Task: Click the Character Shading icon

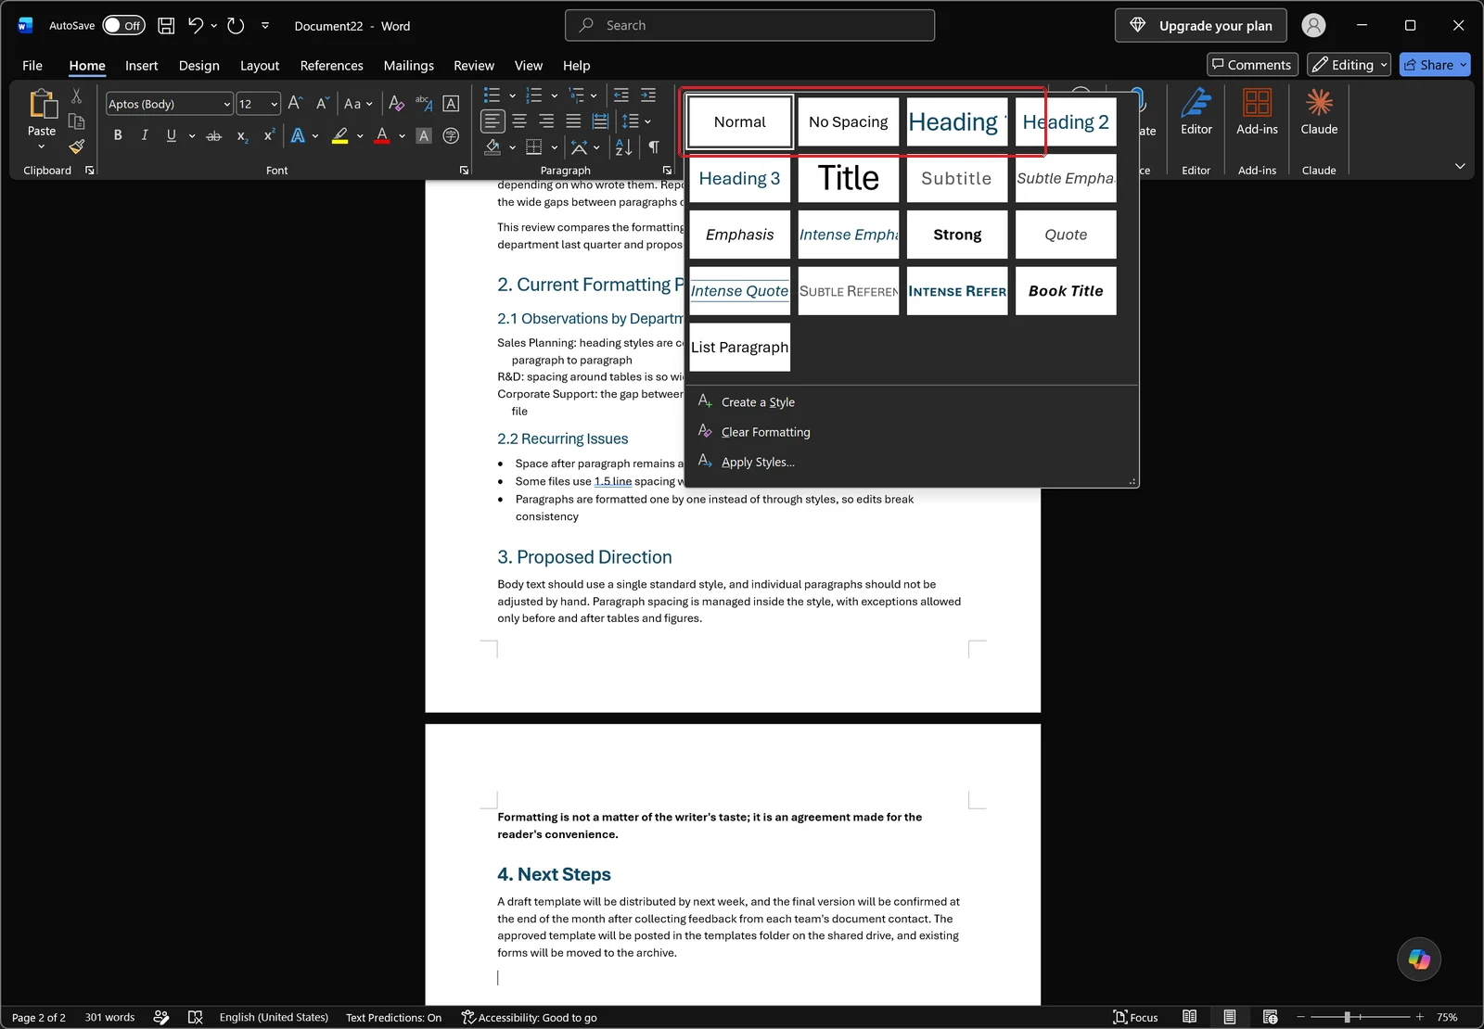Action: tap(424, 135)
